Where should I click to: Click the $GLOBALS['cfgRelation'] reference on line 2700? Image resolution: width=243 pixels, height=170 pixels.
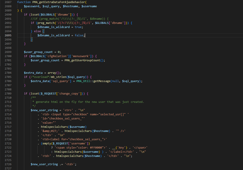tap(49, 56)
